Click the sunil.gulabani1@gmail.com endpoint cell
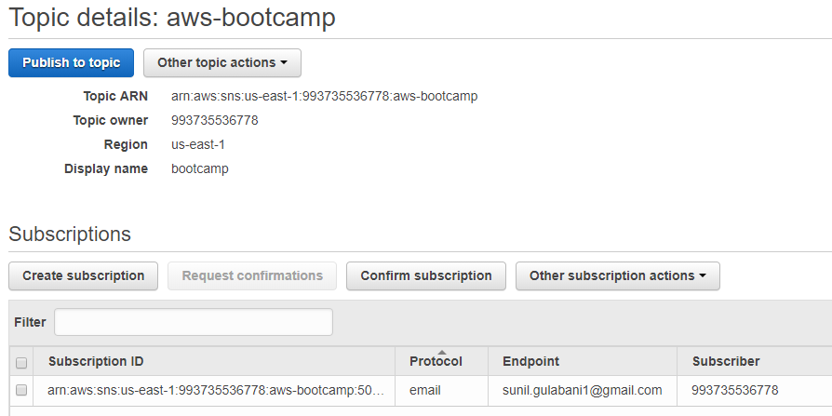The width and height of the screenshot is (832, 416). pyautogui.click(x=582, y=391)
